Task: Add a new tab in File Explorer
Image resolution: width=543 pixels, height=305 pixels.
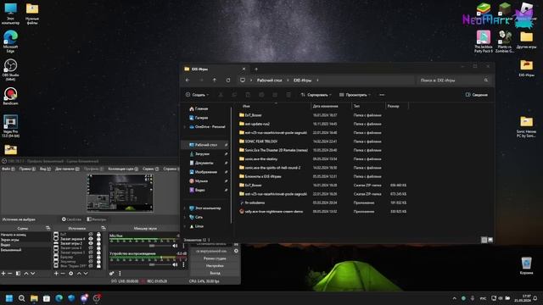Action: [x=256, y=69]
